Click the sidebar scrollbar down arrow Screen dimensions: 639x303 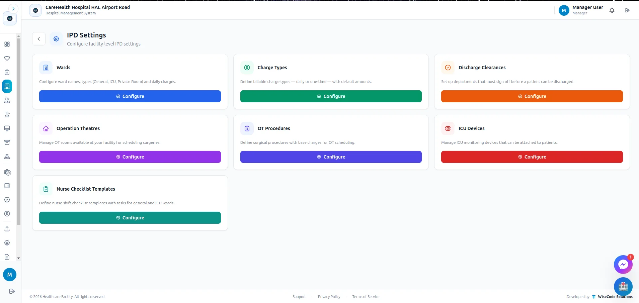18,258
